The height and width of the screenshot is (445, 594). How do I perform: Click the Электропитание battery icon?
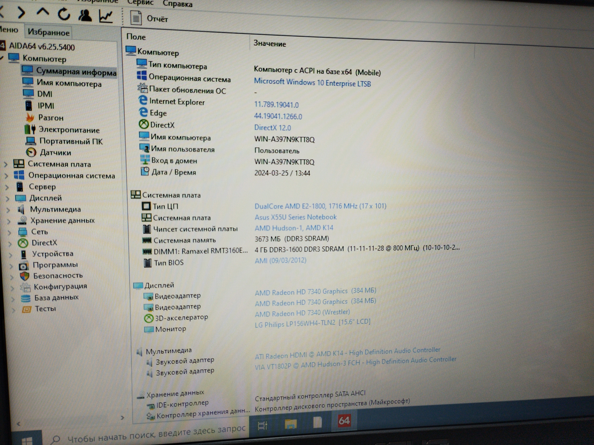(x=30, y=129)
